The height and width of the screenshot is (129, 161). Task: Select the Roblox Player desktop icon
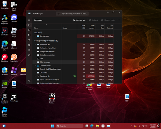[14, 33]
